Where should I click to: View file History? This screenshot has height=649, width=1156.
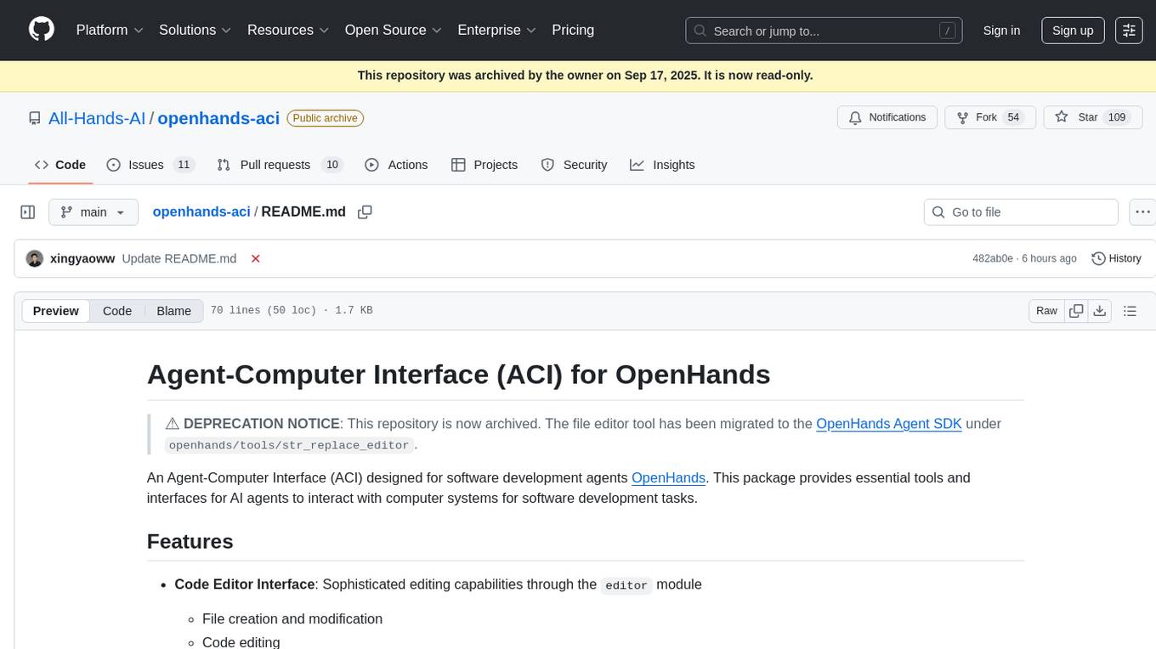[1116, 258]
